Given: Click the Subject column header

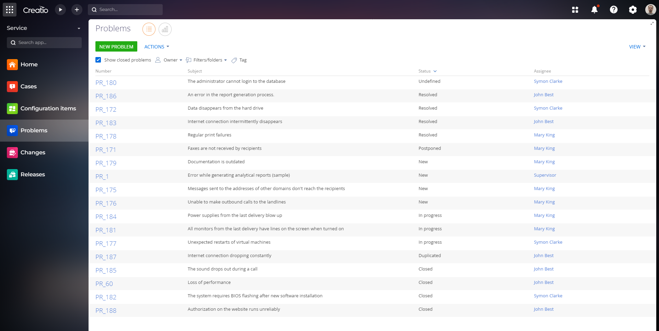Looking at the screenshot, I should pyautogui.click(x=195, y=71).
